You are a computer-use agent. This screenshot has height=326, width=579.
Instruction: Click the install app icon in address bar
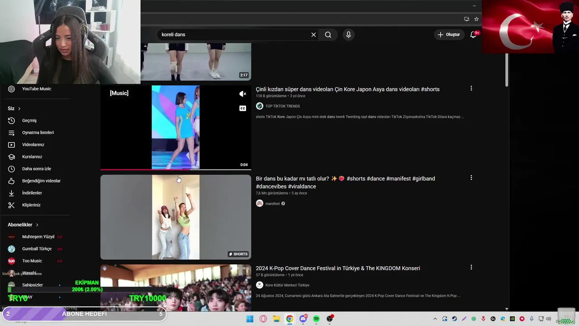pyautogui.click(x=466, y=19)
